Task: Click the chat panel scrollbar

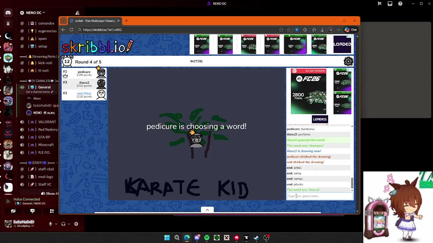Action: pos(352,183)
